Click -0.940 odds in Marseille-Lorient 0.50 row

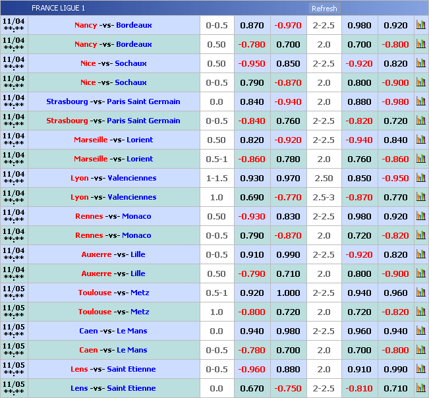pos(359,140)
